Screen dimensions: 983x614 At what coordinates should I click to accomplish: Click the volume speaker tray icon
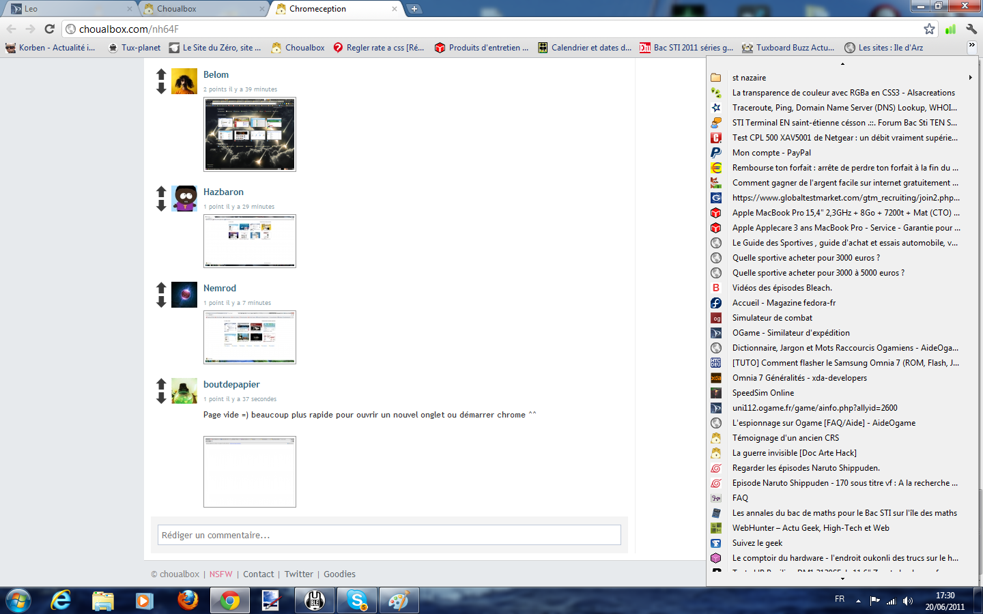(907, 601)
